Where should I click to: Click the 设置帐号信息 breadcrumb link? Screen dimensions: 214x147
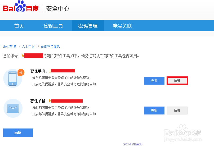50,46
